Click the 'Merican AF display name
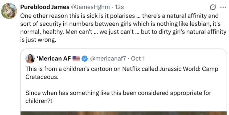The width and height of the screenshot is (229, 115). [53, 58]
